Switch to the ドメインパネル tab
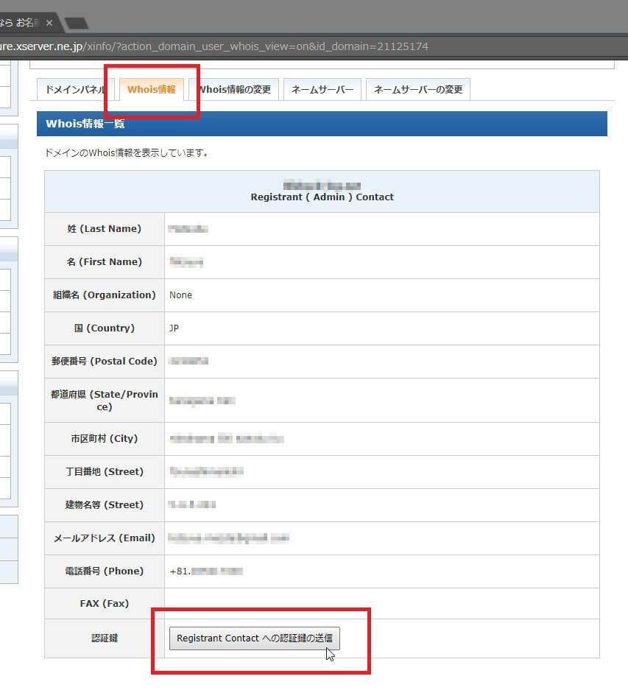The width and height of the screenshot is (628, 690). [75, 90]
